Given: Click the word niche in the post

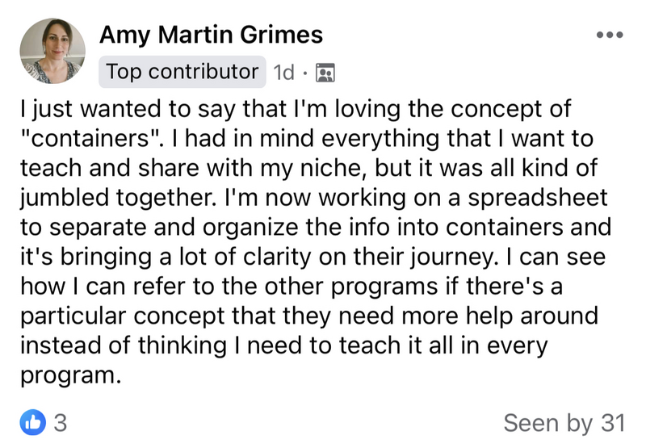Looking at the screenshot, I should [x=333, y=169].
